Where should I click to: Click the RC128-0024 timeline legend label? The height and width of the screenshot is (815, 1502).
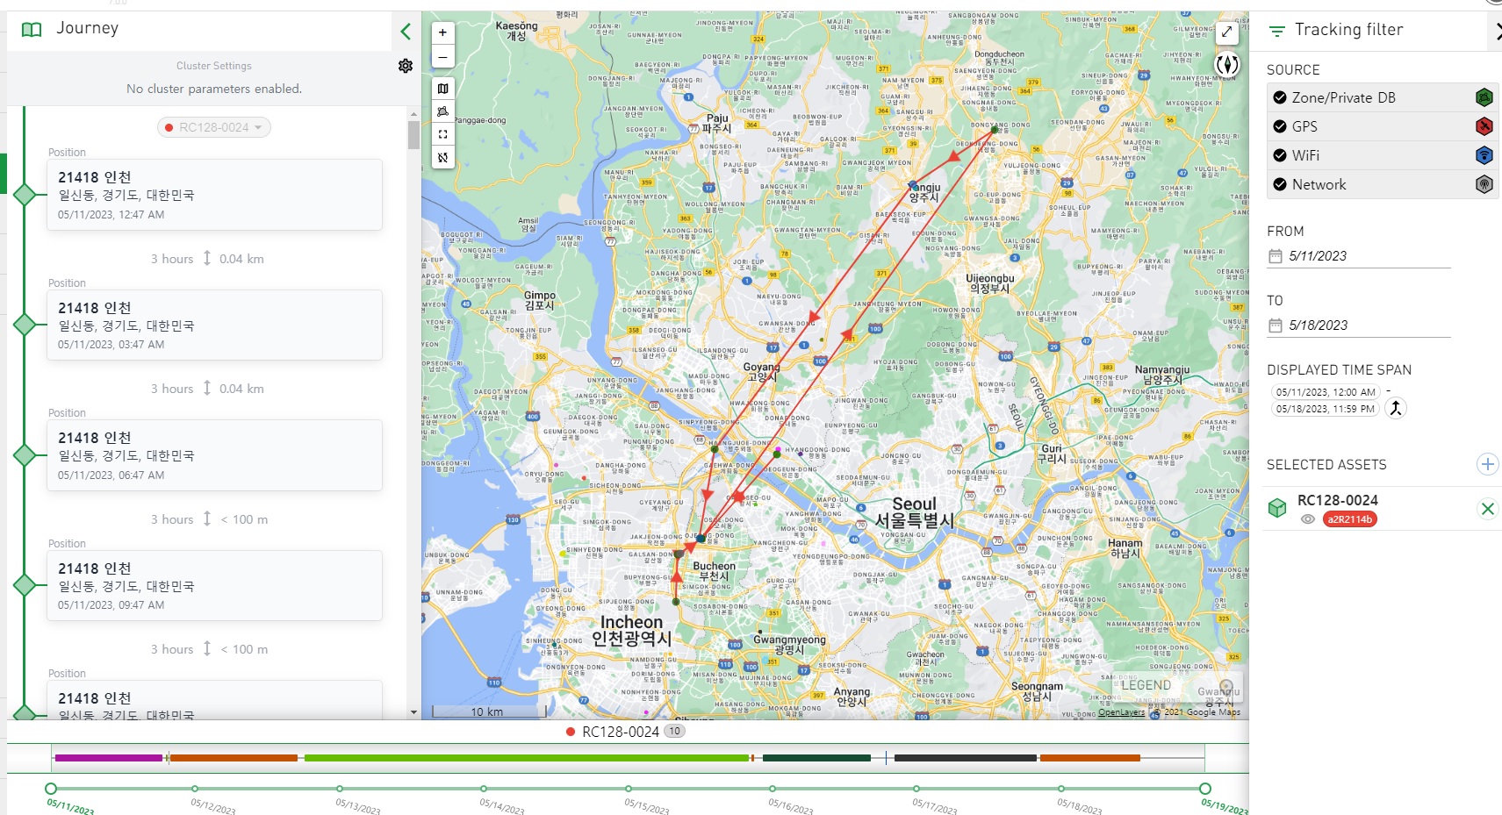click(x=620, y=732)
